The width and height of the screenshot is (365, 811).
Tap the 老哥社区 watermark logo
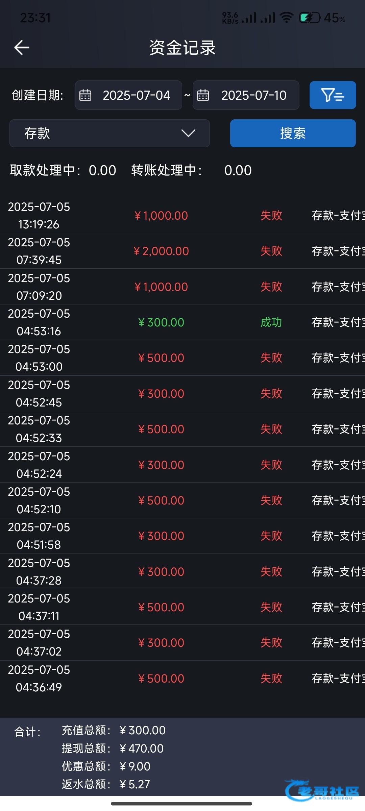[x=323, y=791]
